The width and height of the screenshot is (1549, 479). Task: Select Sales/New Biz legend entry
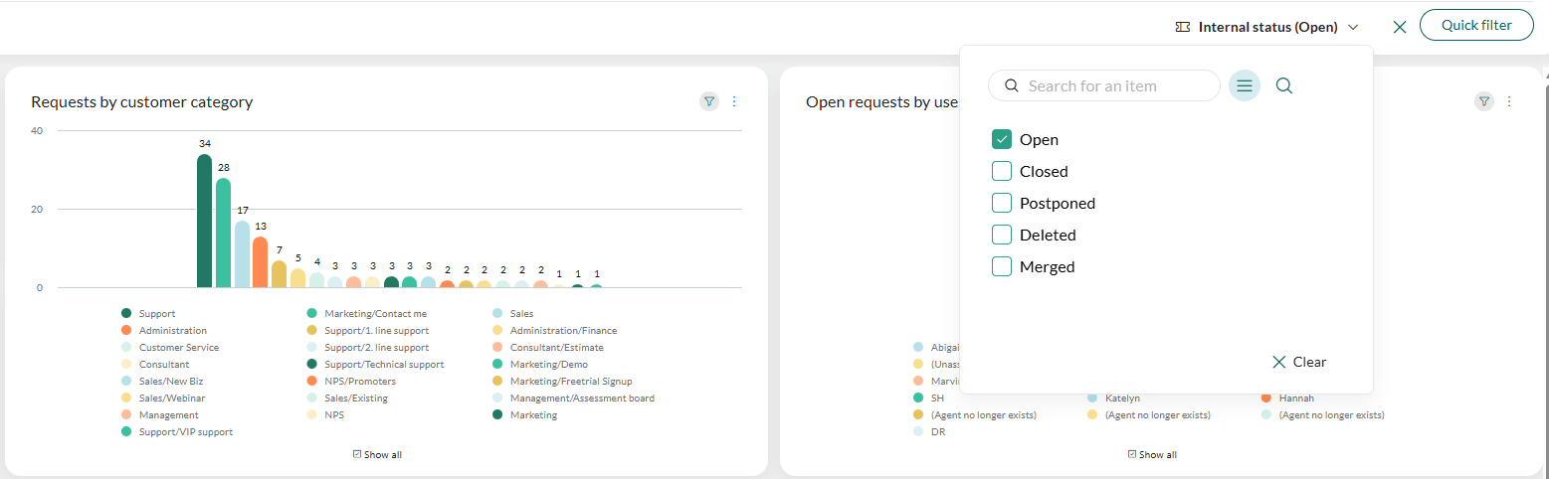pos(162,382)
